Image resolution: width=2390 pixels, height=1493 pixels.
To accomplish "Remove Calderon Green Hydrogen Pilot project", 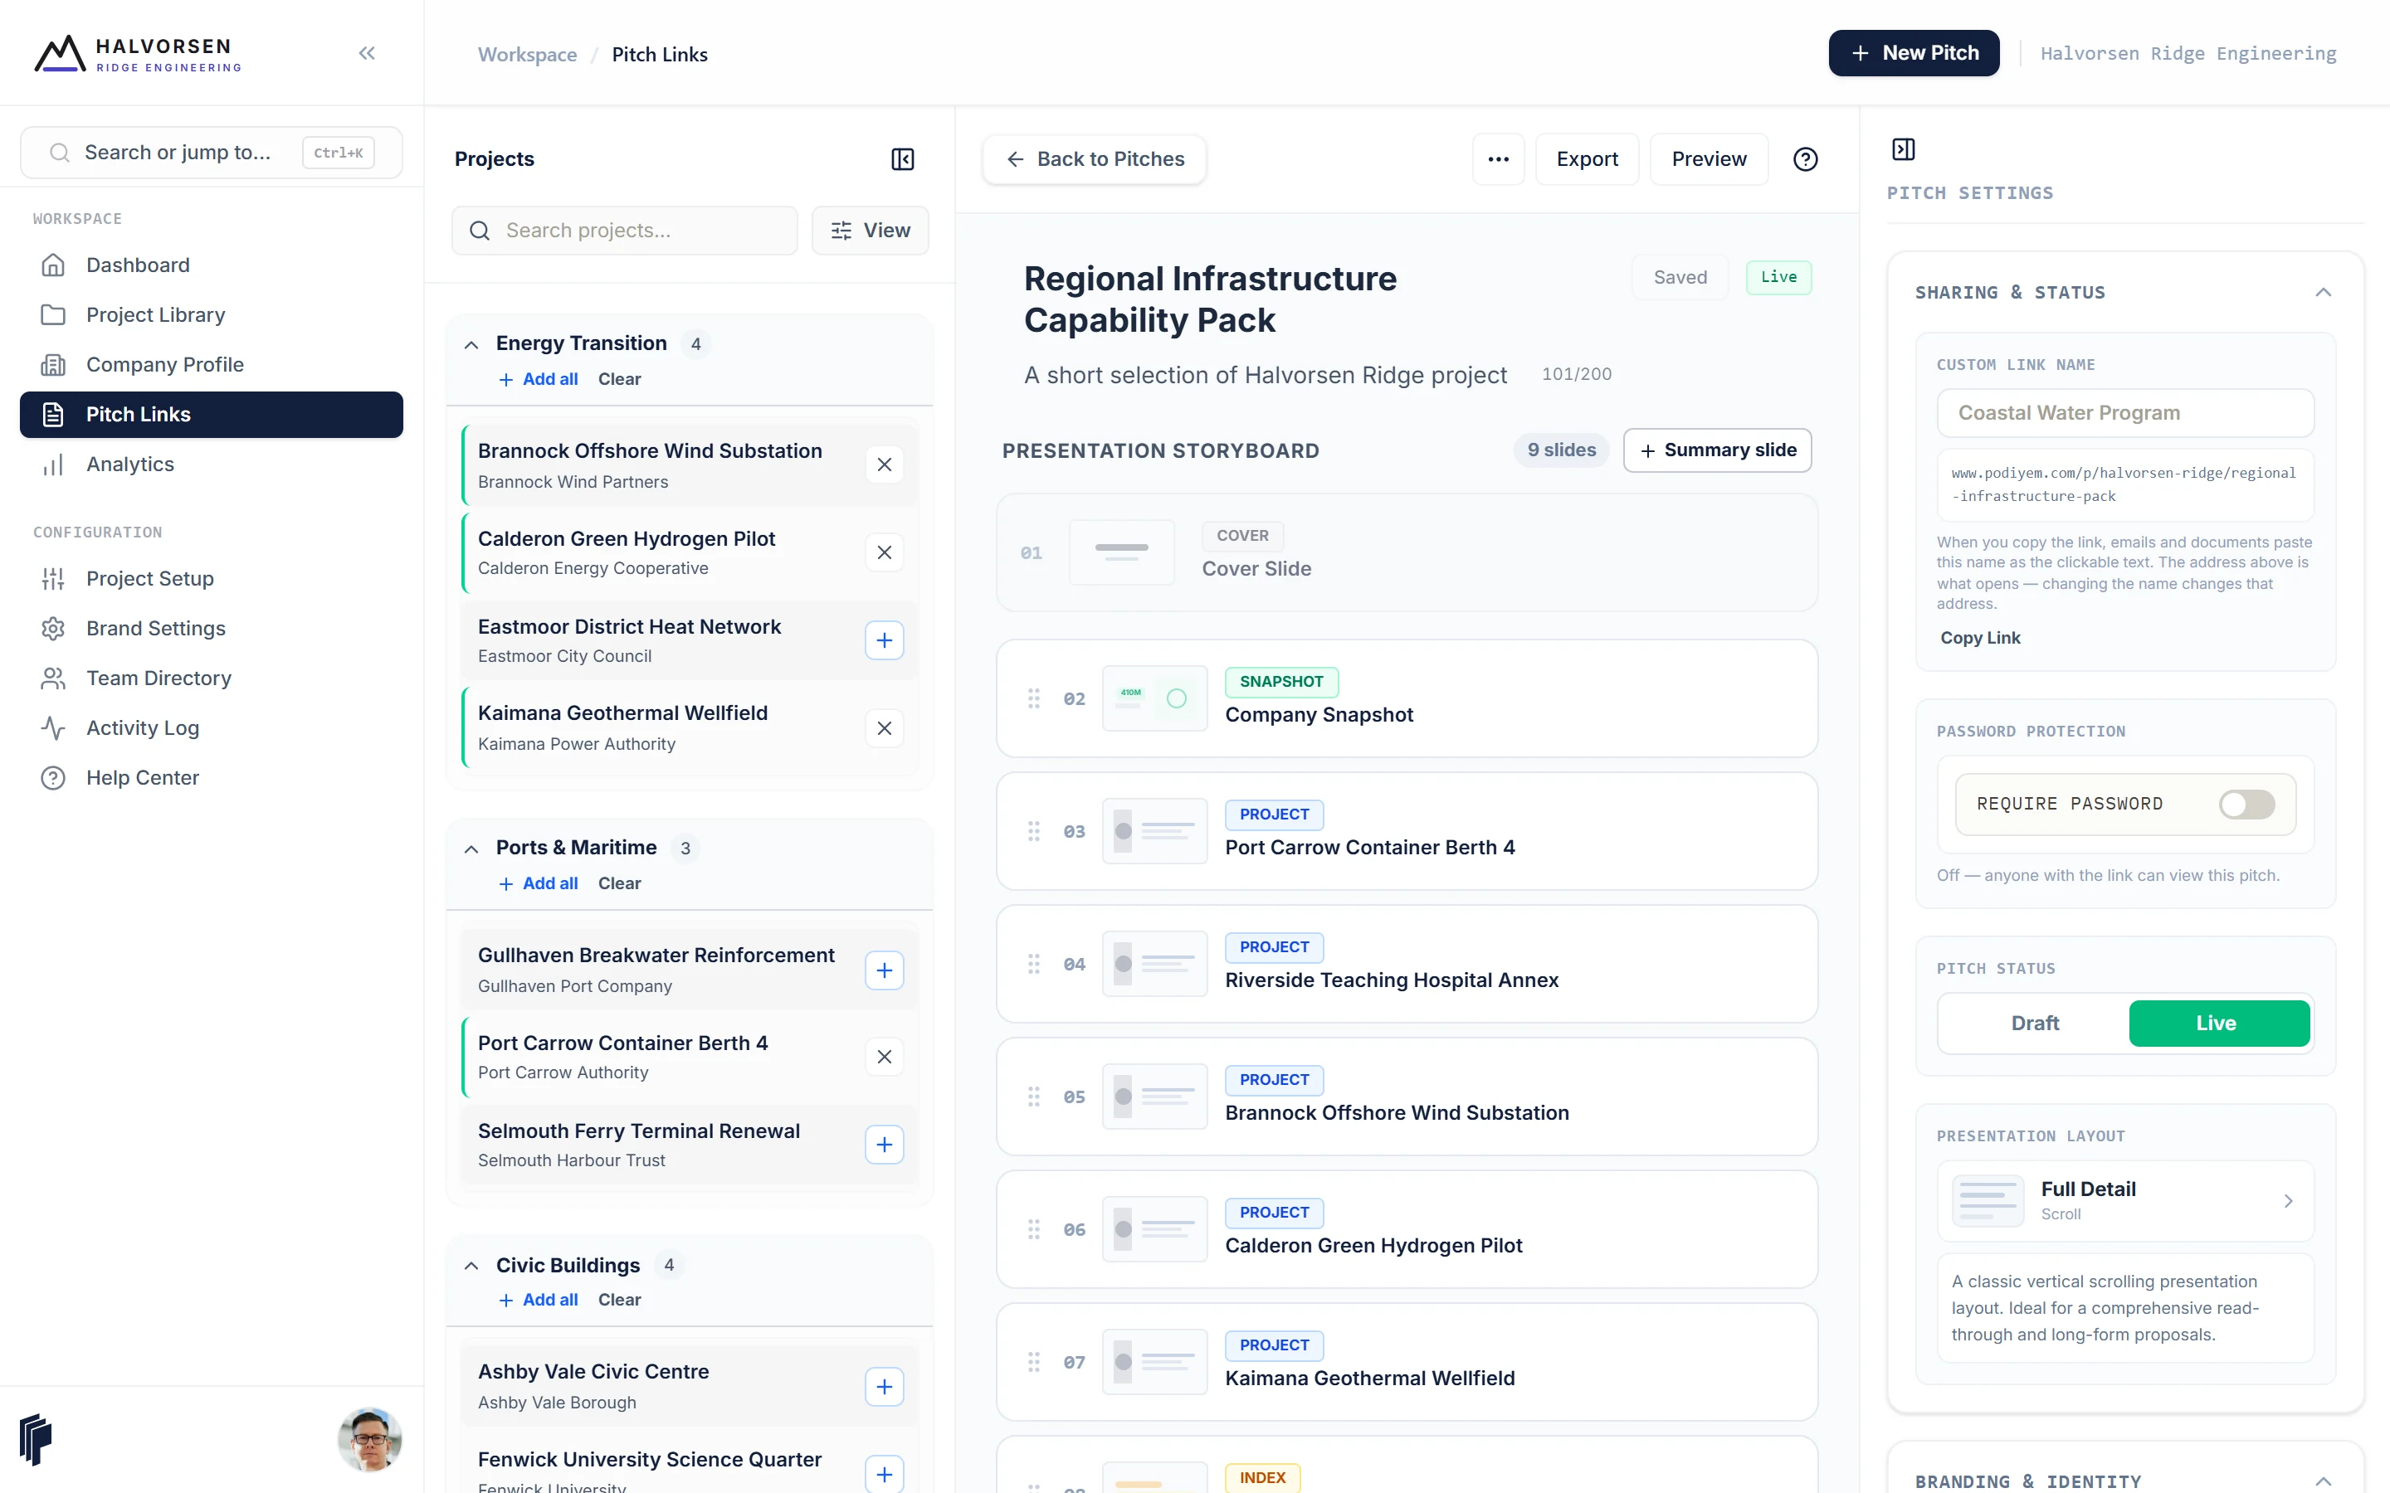I will (x=884, y=553).
